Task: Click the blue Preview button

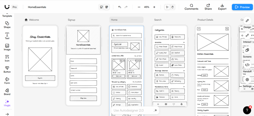Action: click(242, 7)
